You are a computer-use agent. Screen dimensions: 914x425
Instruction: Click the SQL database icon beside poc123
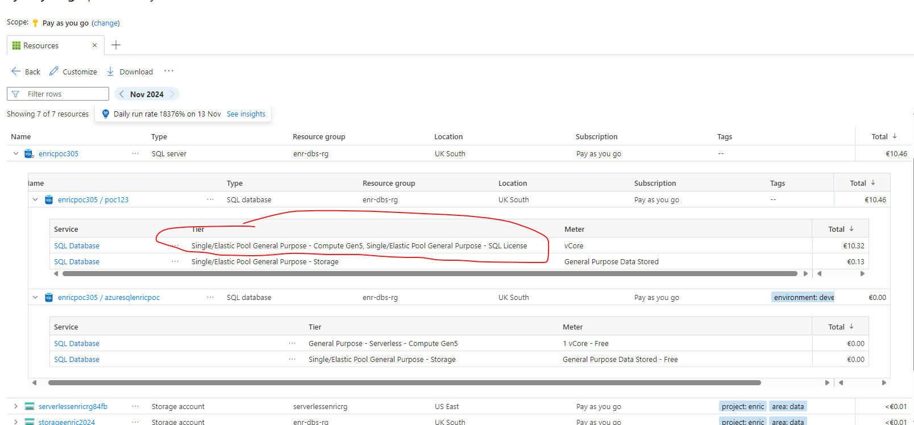pos(49,199)
